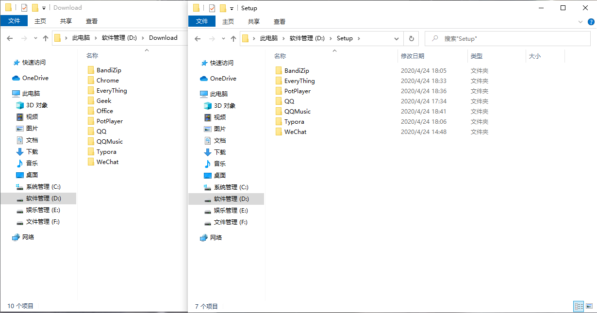The width and height of the screenshot is (597, 313).
Task: Switch to large thumbnails view in Setup window
Action: [x=589, y=306]
